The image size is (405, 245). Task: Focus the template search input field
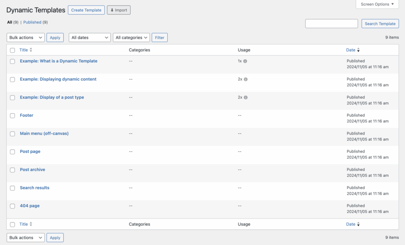click(x=331, y=23)
